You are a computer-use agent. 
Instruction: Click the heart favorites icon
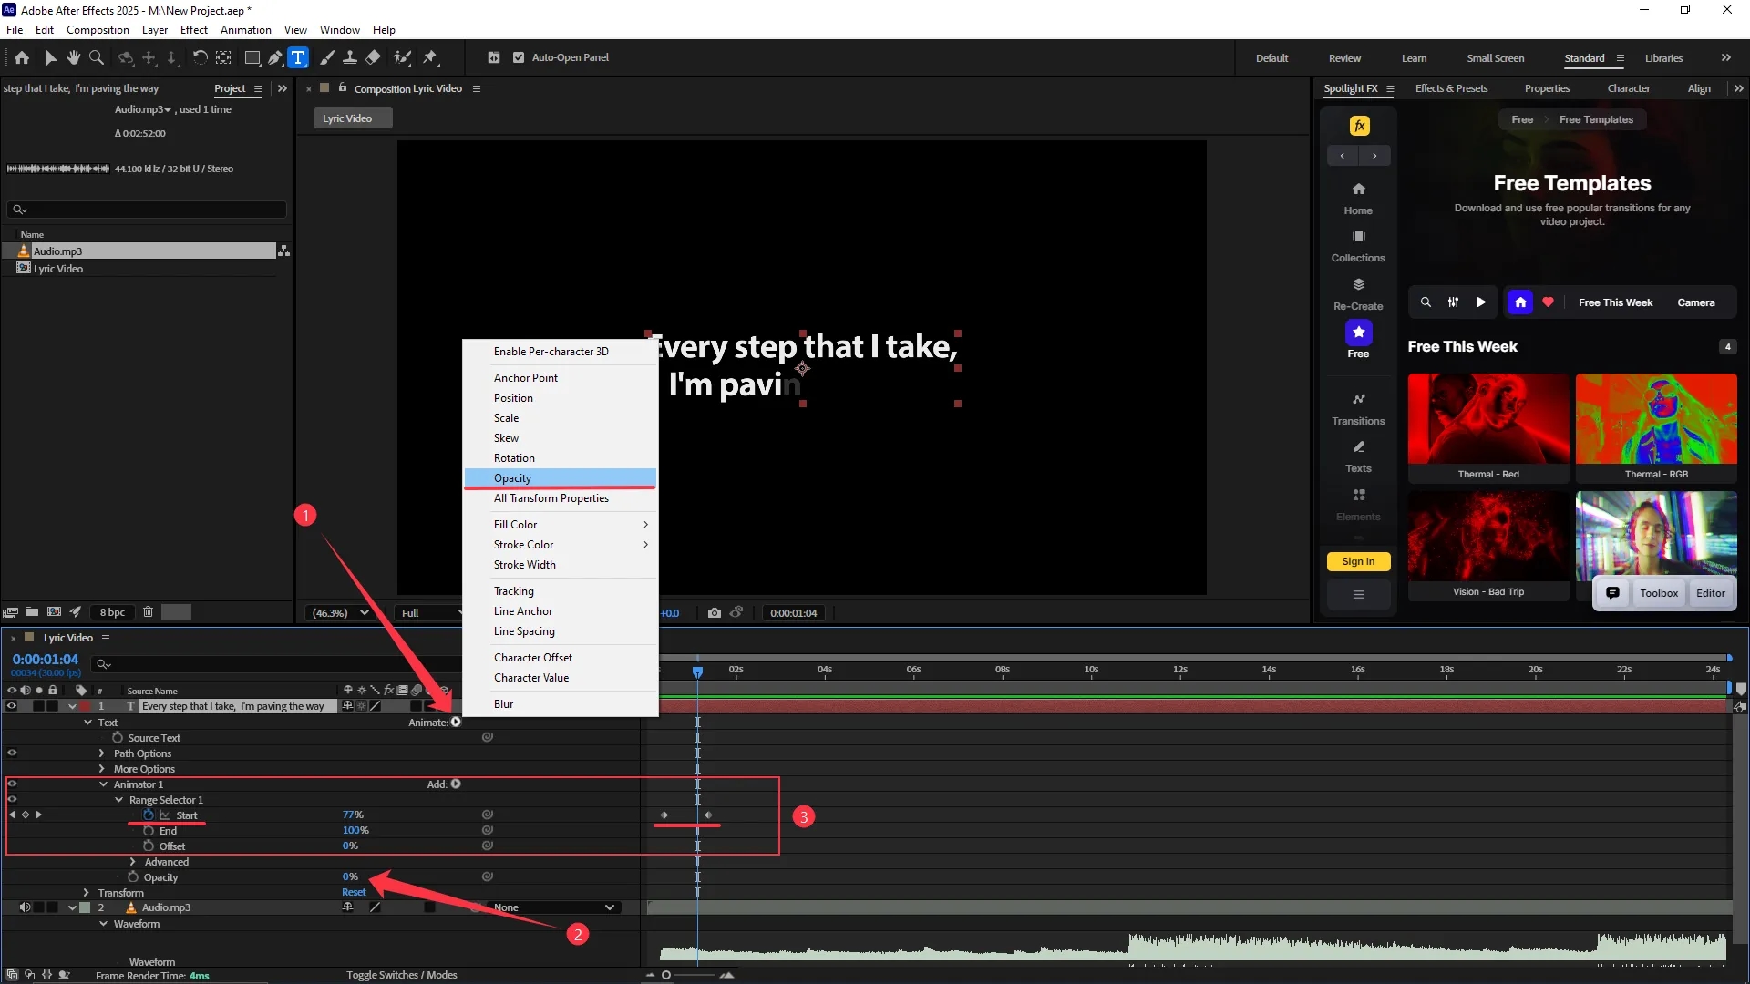coord(1548,302)
